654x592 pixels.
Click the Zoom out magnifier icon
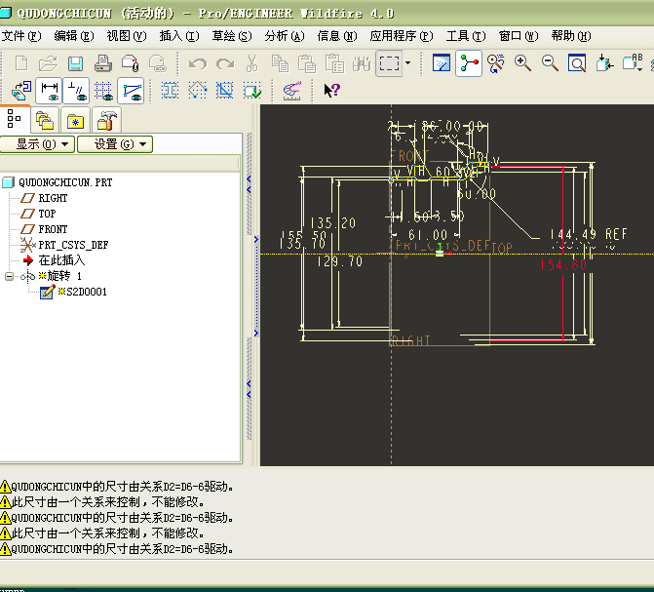550,63
